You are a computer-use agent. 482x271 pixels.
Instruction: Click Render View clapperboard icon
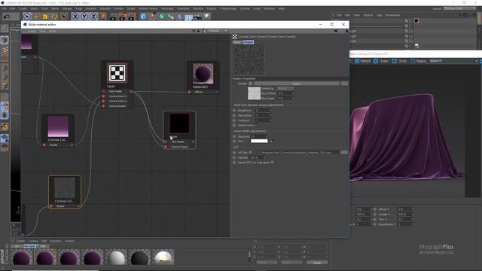(x=114, y=17)
